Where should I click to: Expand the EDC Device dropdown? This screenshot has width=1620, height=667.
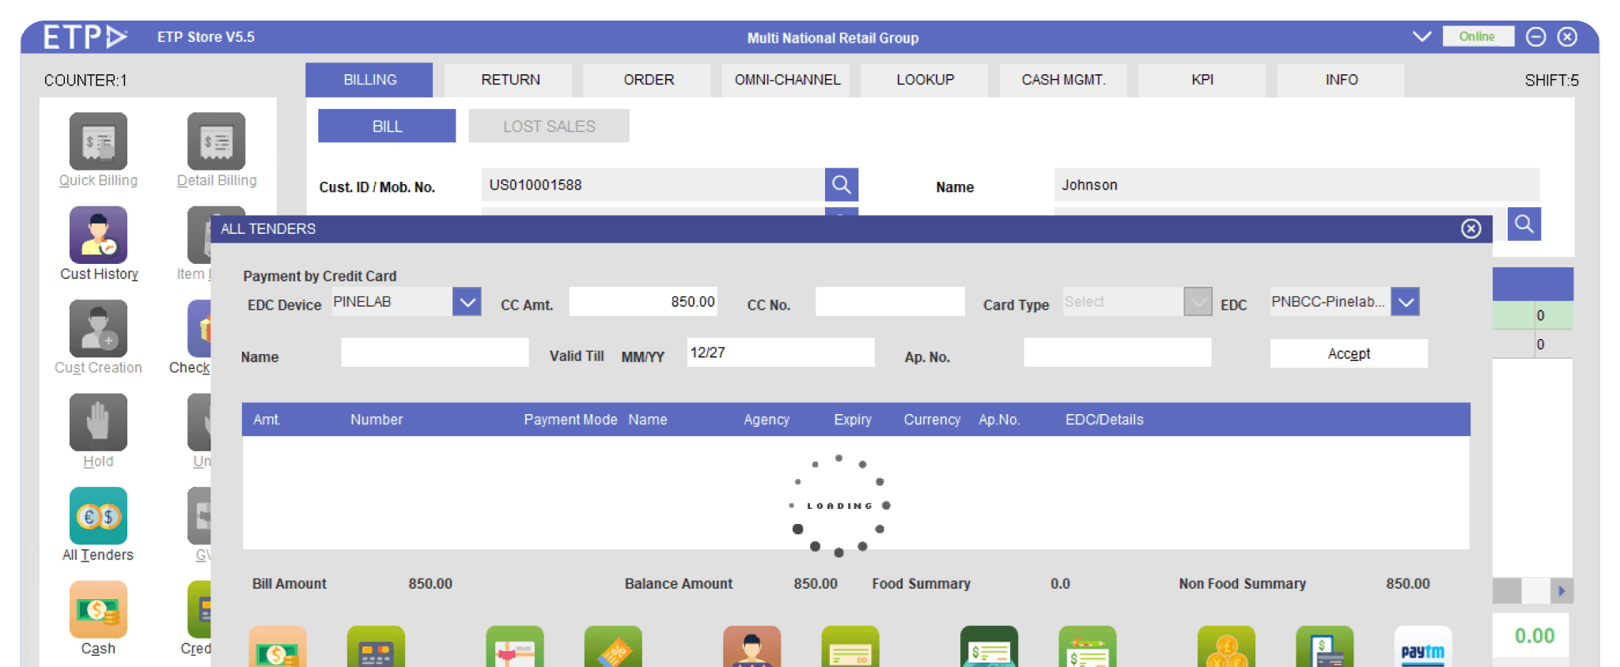[467, 302]
